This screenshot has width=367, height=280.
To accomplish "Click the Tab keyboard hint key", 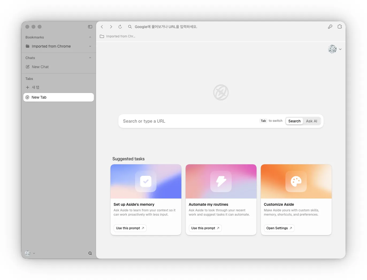I will click(263, 121).
